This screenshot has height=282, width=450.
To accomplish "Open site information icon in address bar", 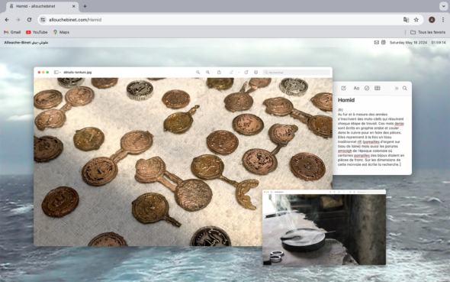I will tap(43, 20).
